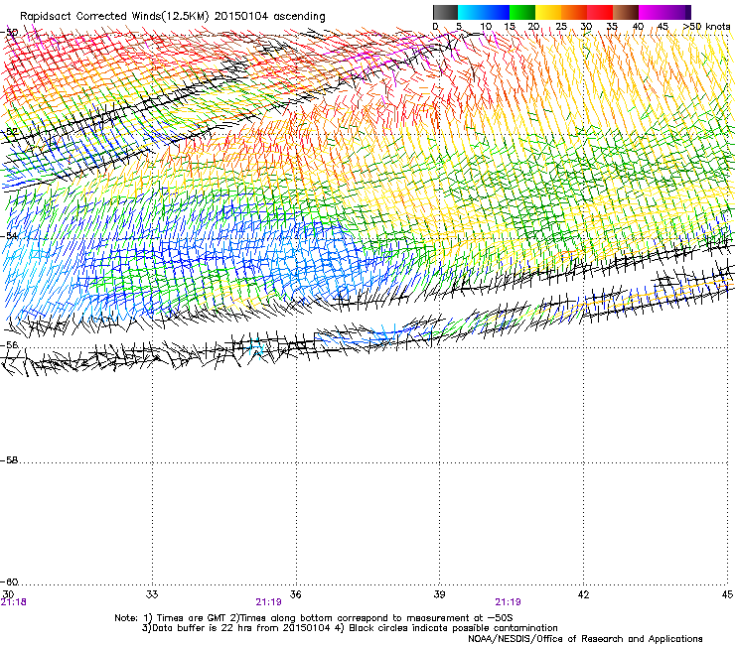Click the purple 21:18 time label

coord(14,602)
